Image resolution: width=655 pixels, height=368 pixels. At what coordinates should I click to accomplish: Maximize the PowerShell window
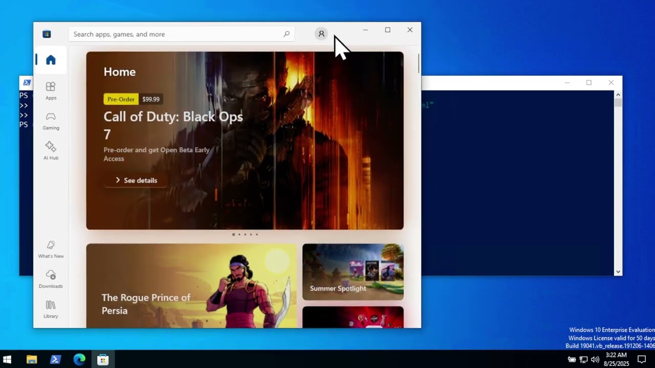589,83
